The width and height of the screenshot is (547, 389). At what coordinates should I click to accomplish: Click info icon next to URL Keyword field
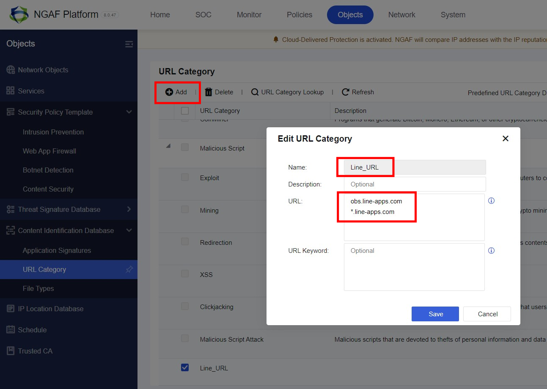point(491,251)
